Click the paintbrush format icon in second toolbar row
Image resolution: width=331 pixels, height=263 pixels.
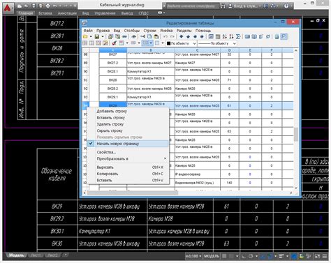coord(115,43)
